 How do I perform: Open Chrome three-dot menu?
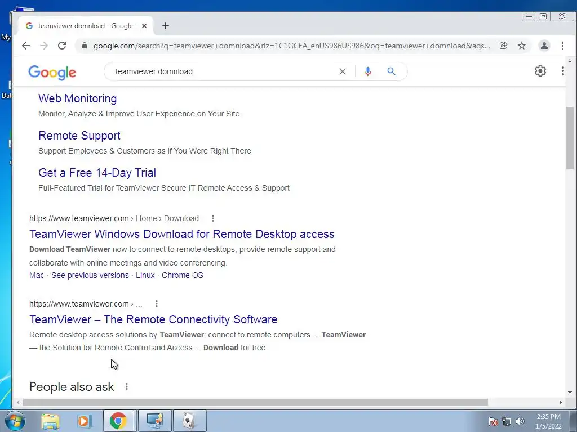pos(562,46)
